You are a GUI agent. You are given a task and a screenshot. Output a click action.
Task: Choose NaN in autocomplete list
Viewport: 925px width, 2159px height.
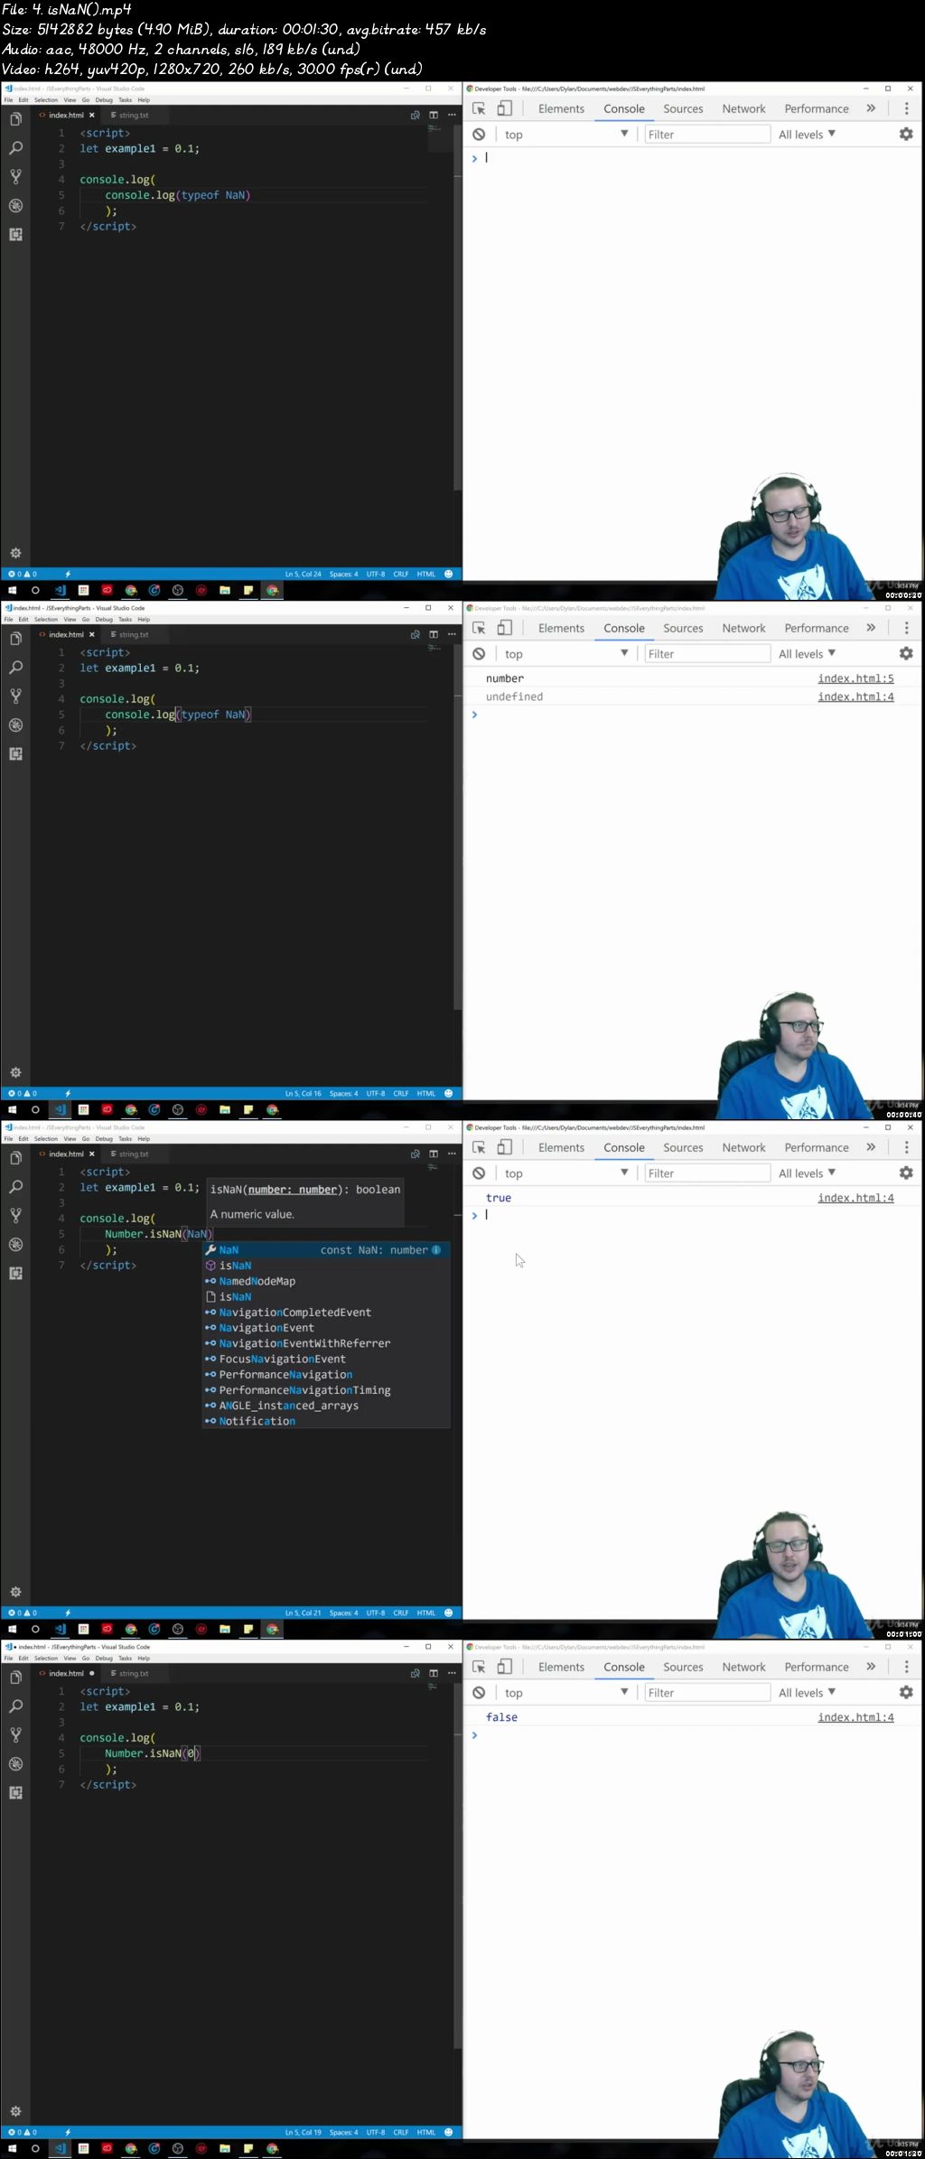(x=325, y=1250)
